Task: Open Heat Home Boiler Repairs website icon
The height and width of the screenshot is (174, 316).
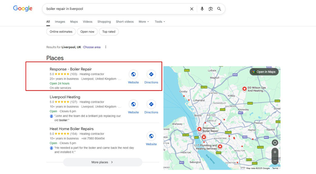Action: pos(151,136)
